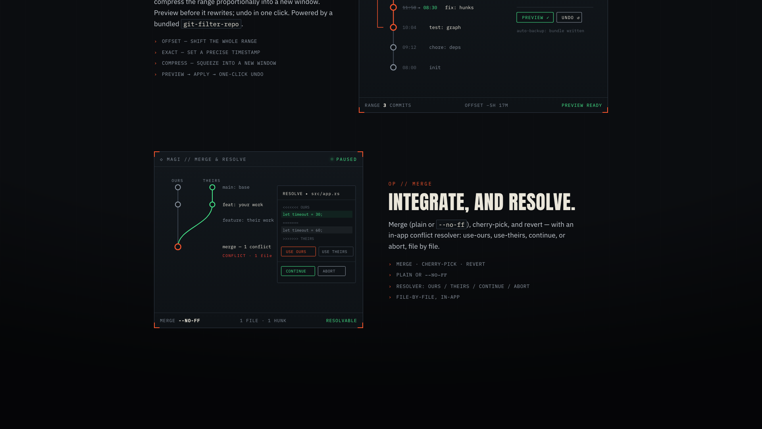Click the PAUSED status dot
This screenshot has width=762, height=429.
[x=332, y=159]
